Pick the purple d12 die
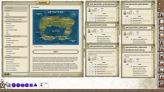This screenshot has height=92, width=164. 18,85
